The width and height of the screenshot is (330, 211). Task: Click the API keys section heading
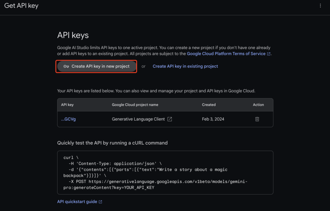pos(73,35)
